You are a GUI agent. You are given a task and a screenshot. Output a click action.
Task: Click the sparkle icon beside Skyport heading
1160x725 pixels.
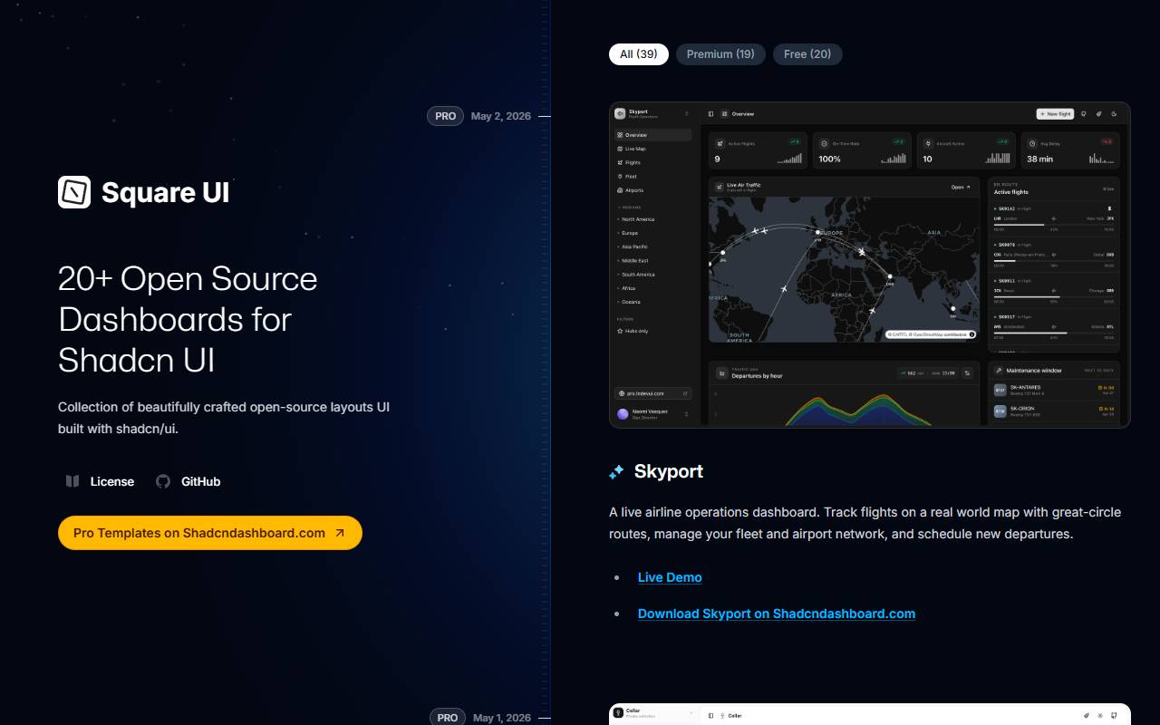pyautogui.click(x=616, y=471)
